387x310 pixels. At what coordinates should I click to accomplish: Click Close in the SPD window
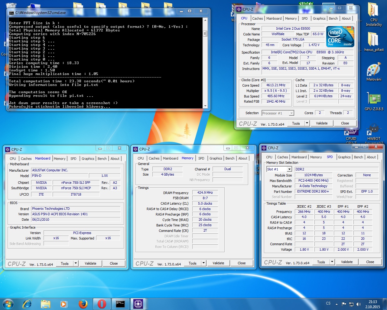pyautogui.click(x=370, y=262)
